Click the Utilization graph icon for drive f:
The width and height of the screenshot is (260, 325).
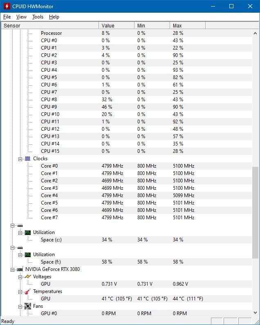click(28, 255)
